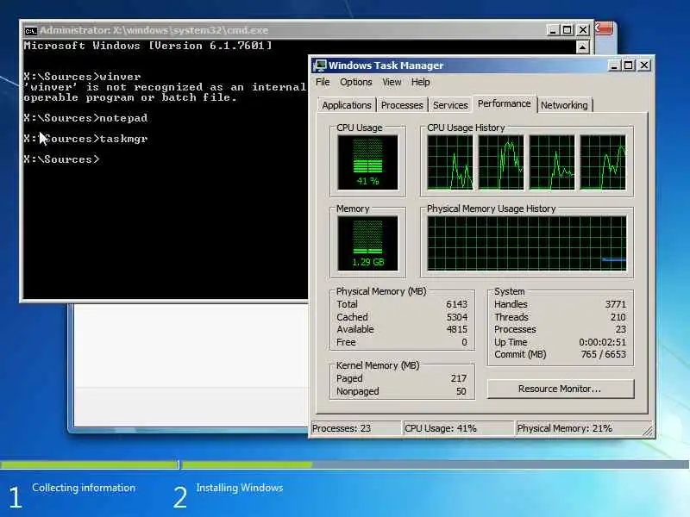The height and width of the screenshot is (517, 690).
Task: Click the red close button of setup window
Action: click(605, 29)
